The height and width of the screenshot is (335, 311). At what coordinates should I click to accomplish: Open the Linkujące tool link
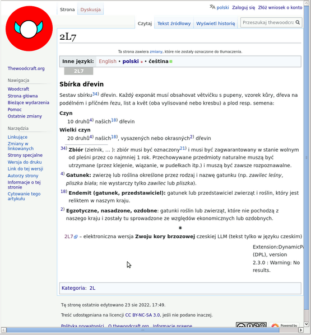[17, 137]
